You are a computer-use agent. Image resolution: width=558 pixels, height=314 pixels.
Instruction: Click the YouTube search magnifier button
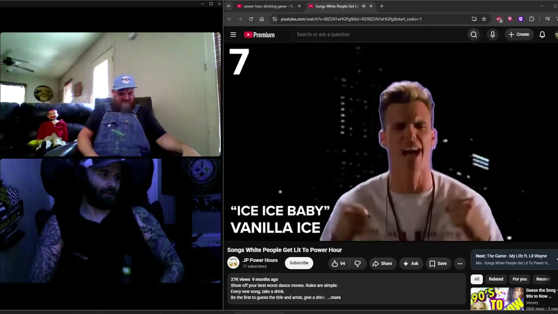[473, 34]
